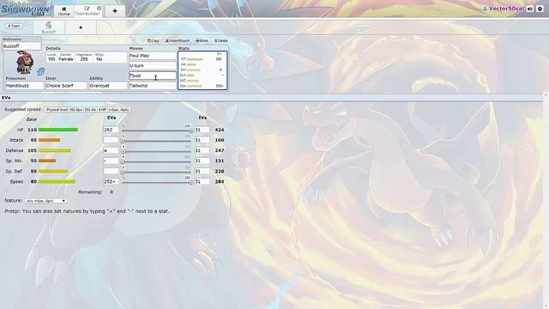Go back to the Team list
This screenshot has width=549, height=309.
[x=15, y=26]
